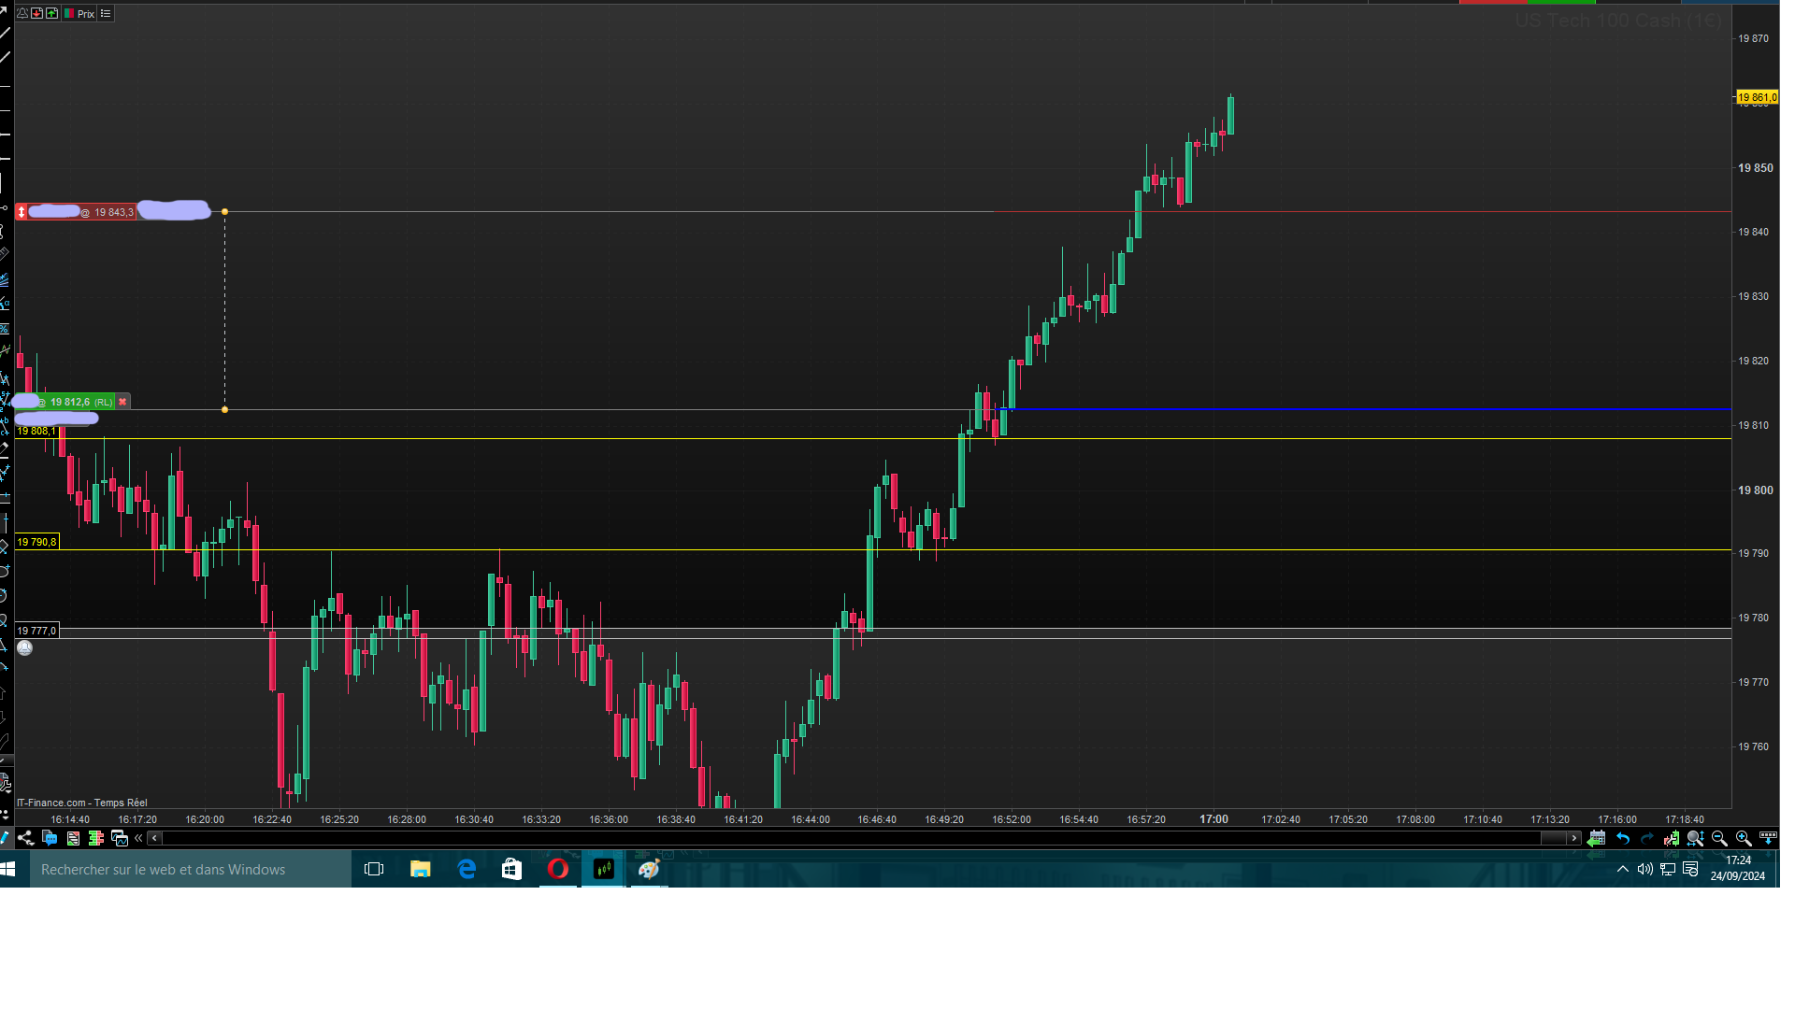Click the 19 790,8 yellow price line label
Image resolution: width=1795 pixels, height=1009 pixels.
click(x=36, y=543)
